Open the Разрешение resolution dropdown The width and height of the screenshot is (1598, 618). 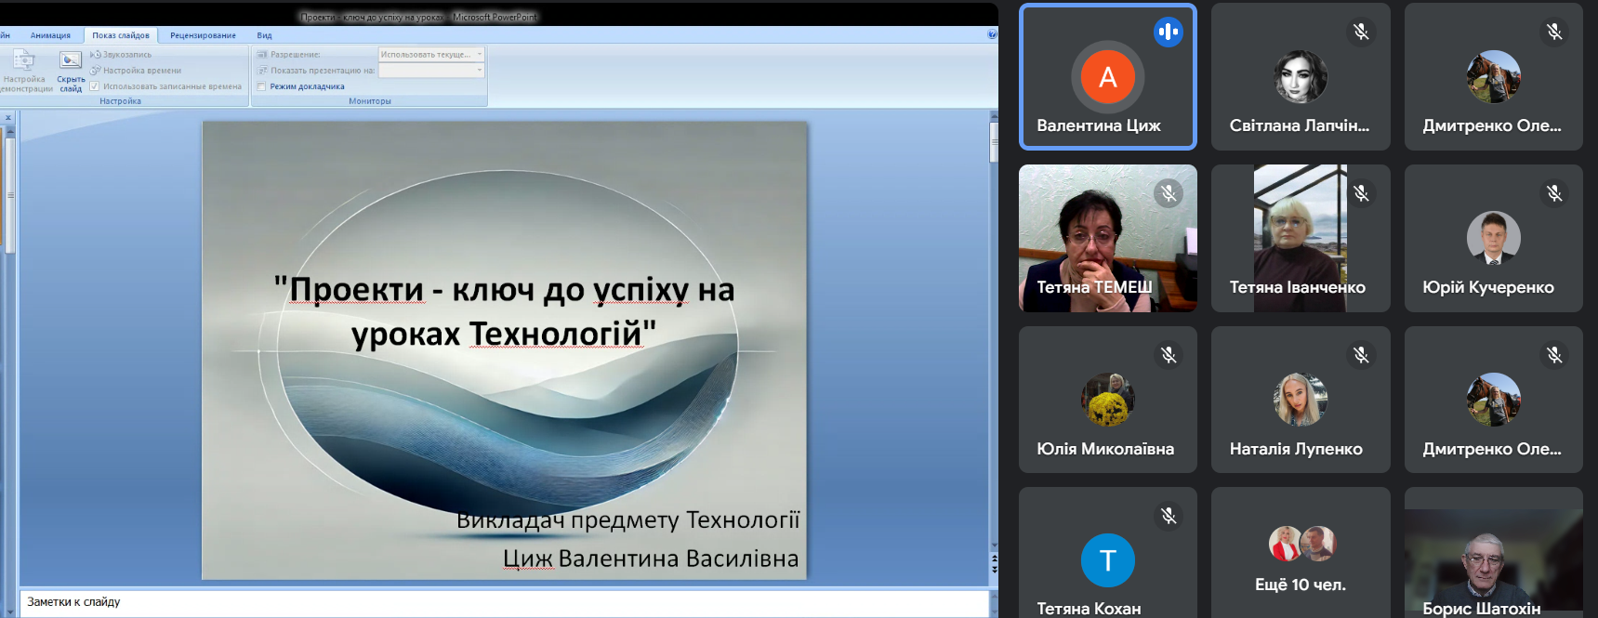coord(431,55)
